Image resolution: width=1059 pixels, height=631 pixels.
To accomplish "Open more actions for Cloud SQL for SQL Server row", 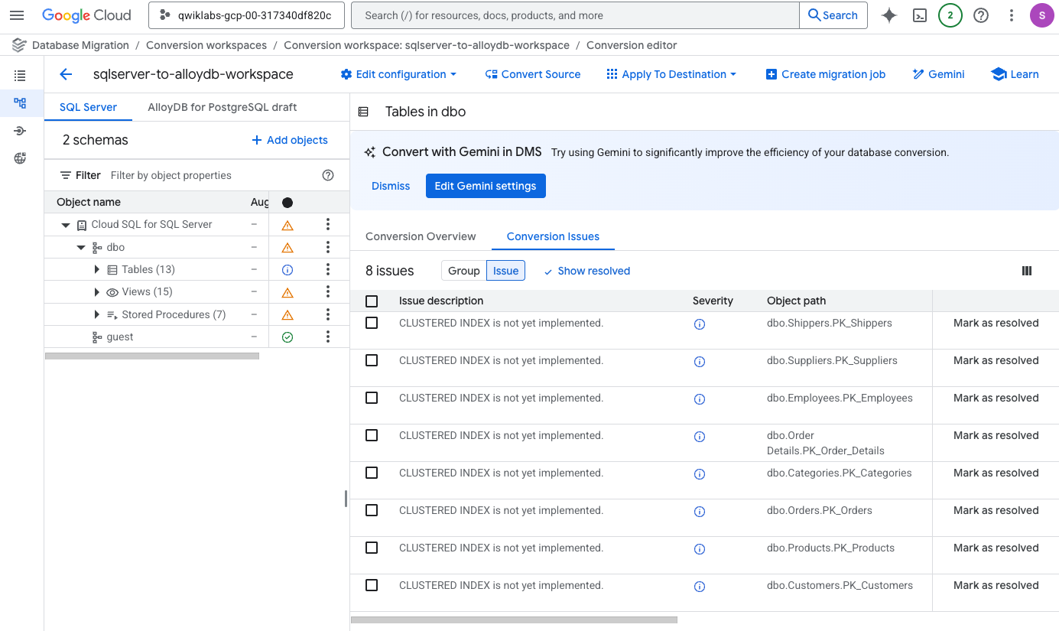I will (328, 224).
